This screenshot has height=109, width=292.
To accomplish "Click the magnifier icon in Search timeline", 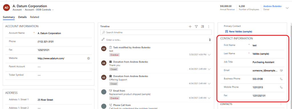I will pos(104,33).
